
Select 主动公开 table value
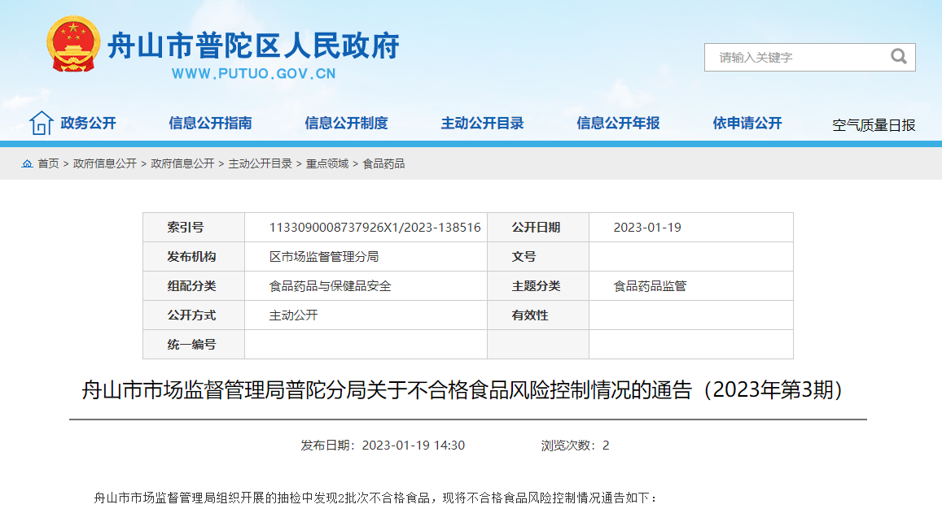coord(293,315)
